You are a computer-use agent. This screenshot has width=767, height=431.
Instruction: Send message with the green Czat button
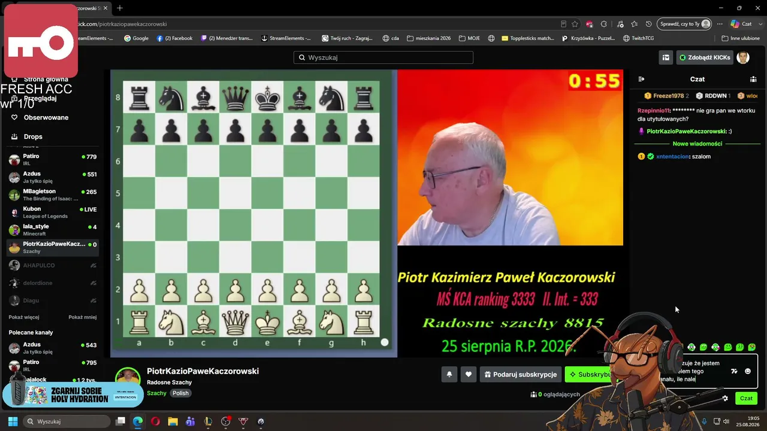746,398
